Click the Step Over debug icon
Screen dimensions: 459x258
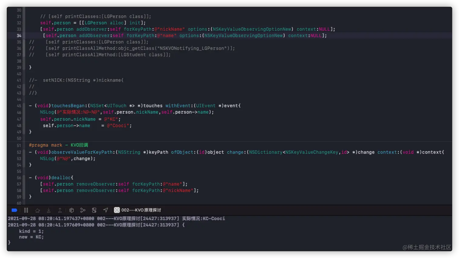tap(37, 210)
